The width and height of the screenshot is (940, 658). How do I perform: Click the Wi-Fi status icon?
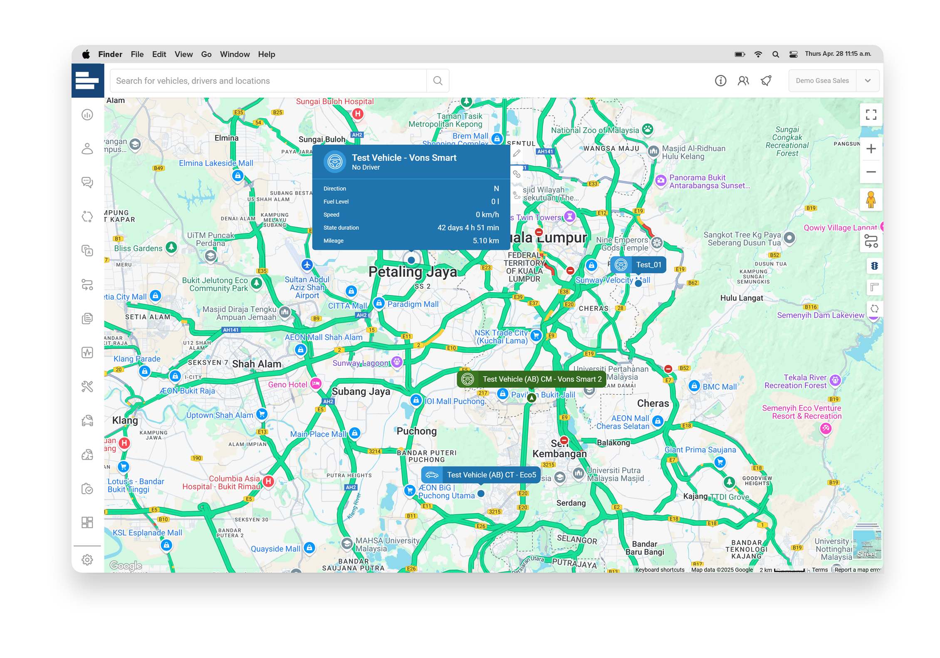click(x=758, y=54)
